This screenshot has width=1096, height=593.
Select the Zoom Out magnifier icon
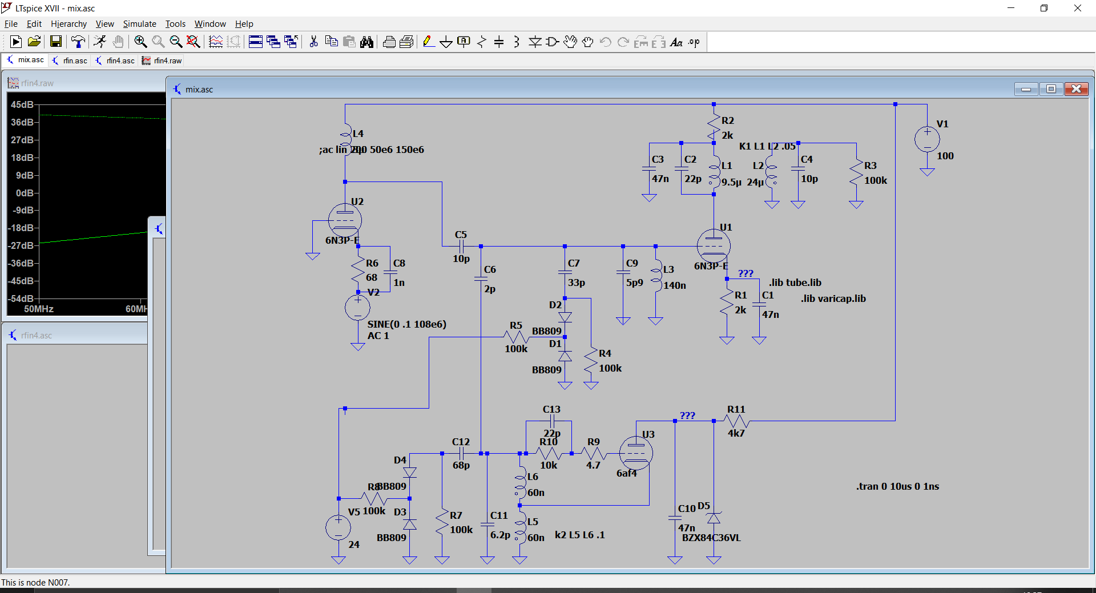click(176, 42)
